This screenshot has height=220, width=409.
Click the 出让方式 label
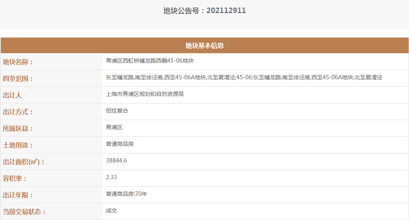pos(18,112)
